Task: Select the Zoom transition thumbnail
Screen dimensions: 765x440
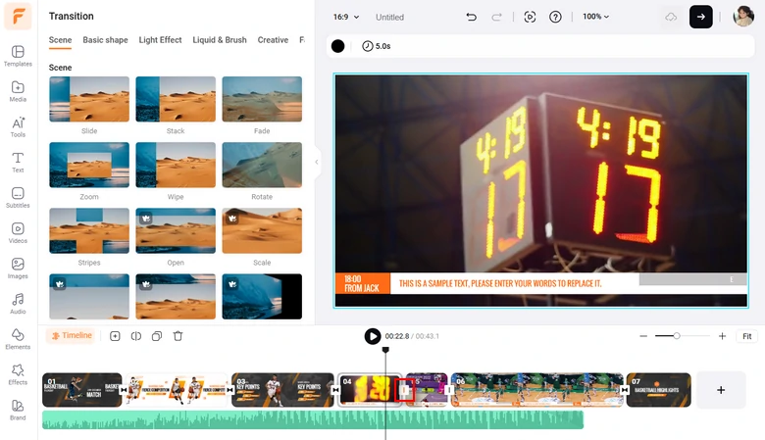Action: coord(89,166)
